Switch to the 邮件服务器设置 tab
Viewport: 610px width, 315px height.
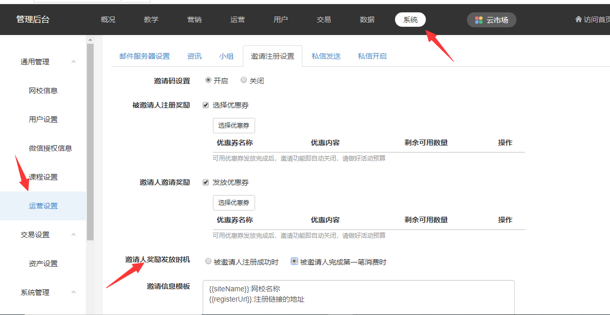pos(145,56)
